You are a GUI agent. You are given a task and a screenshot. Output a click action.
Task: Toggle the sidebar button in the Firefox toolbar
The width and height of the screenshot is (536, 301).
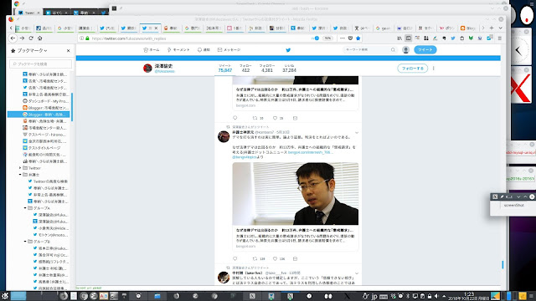[408, 38]
